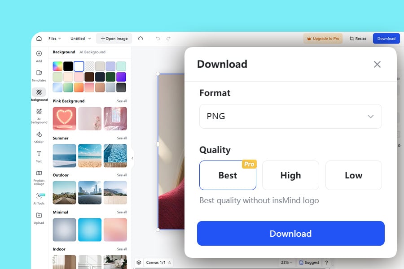Click Upgrade to Pro
Image resolution: width=404 pixels, height=269 pixels.
(x=323, y=39)
